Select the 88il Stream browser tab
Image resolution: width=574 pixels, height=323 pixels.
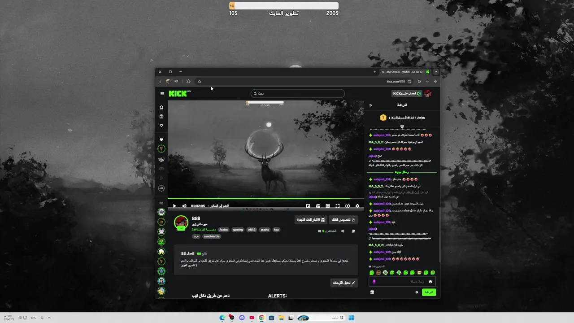pos(406,72)
